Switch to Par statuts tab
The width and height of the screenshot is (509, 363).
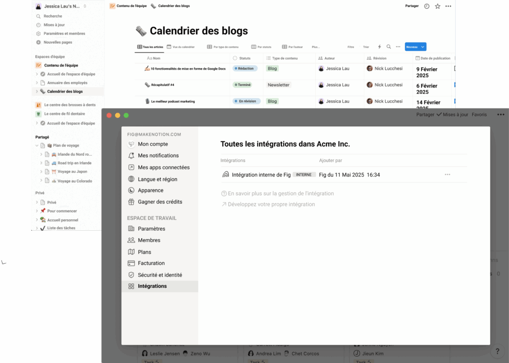[261, 47]
